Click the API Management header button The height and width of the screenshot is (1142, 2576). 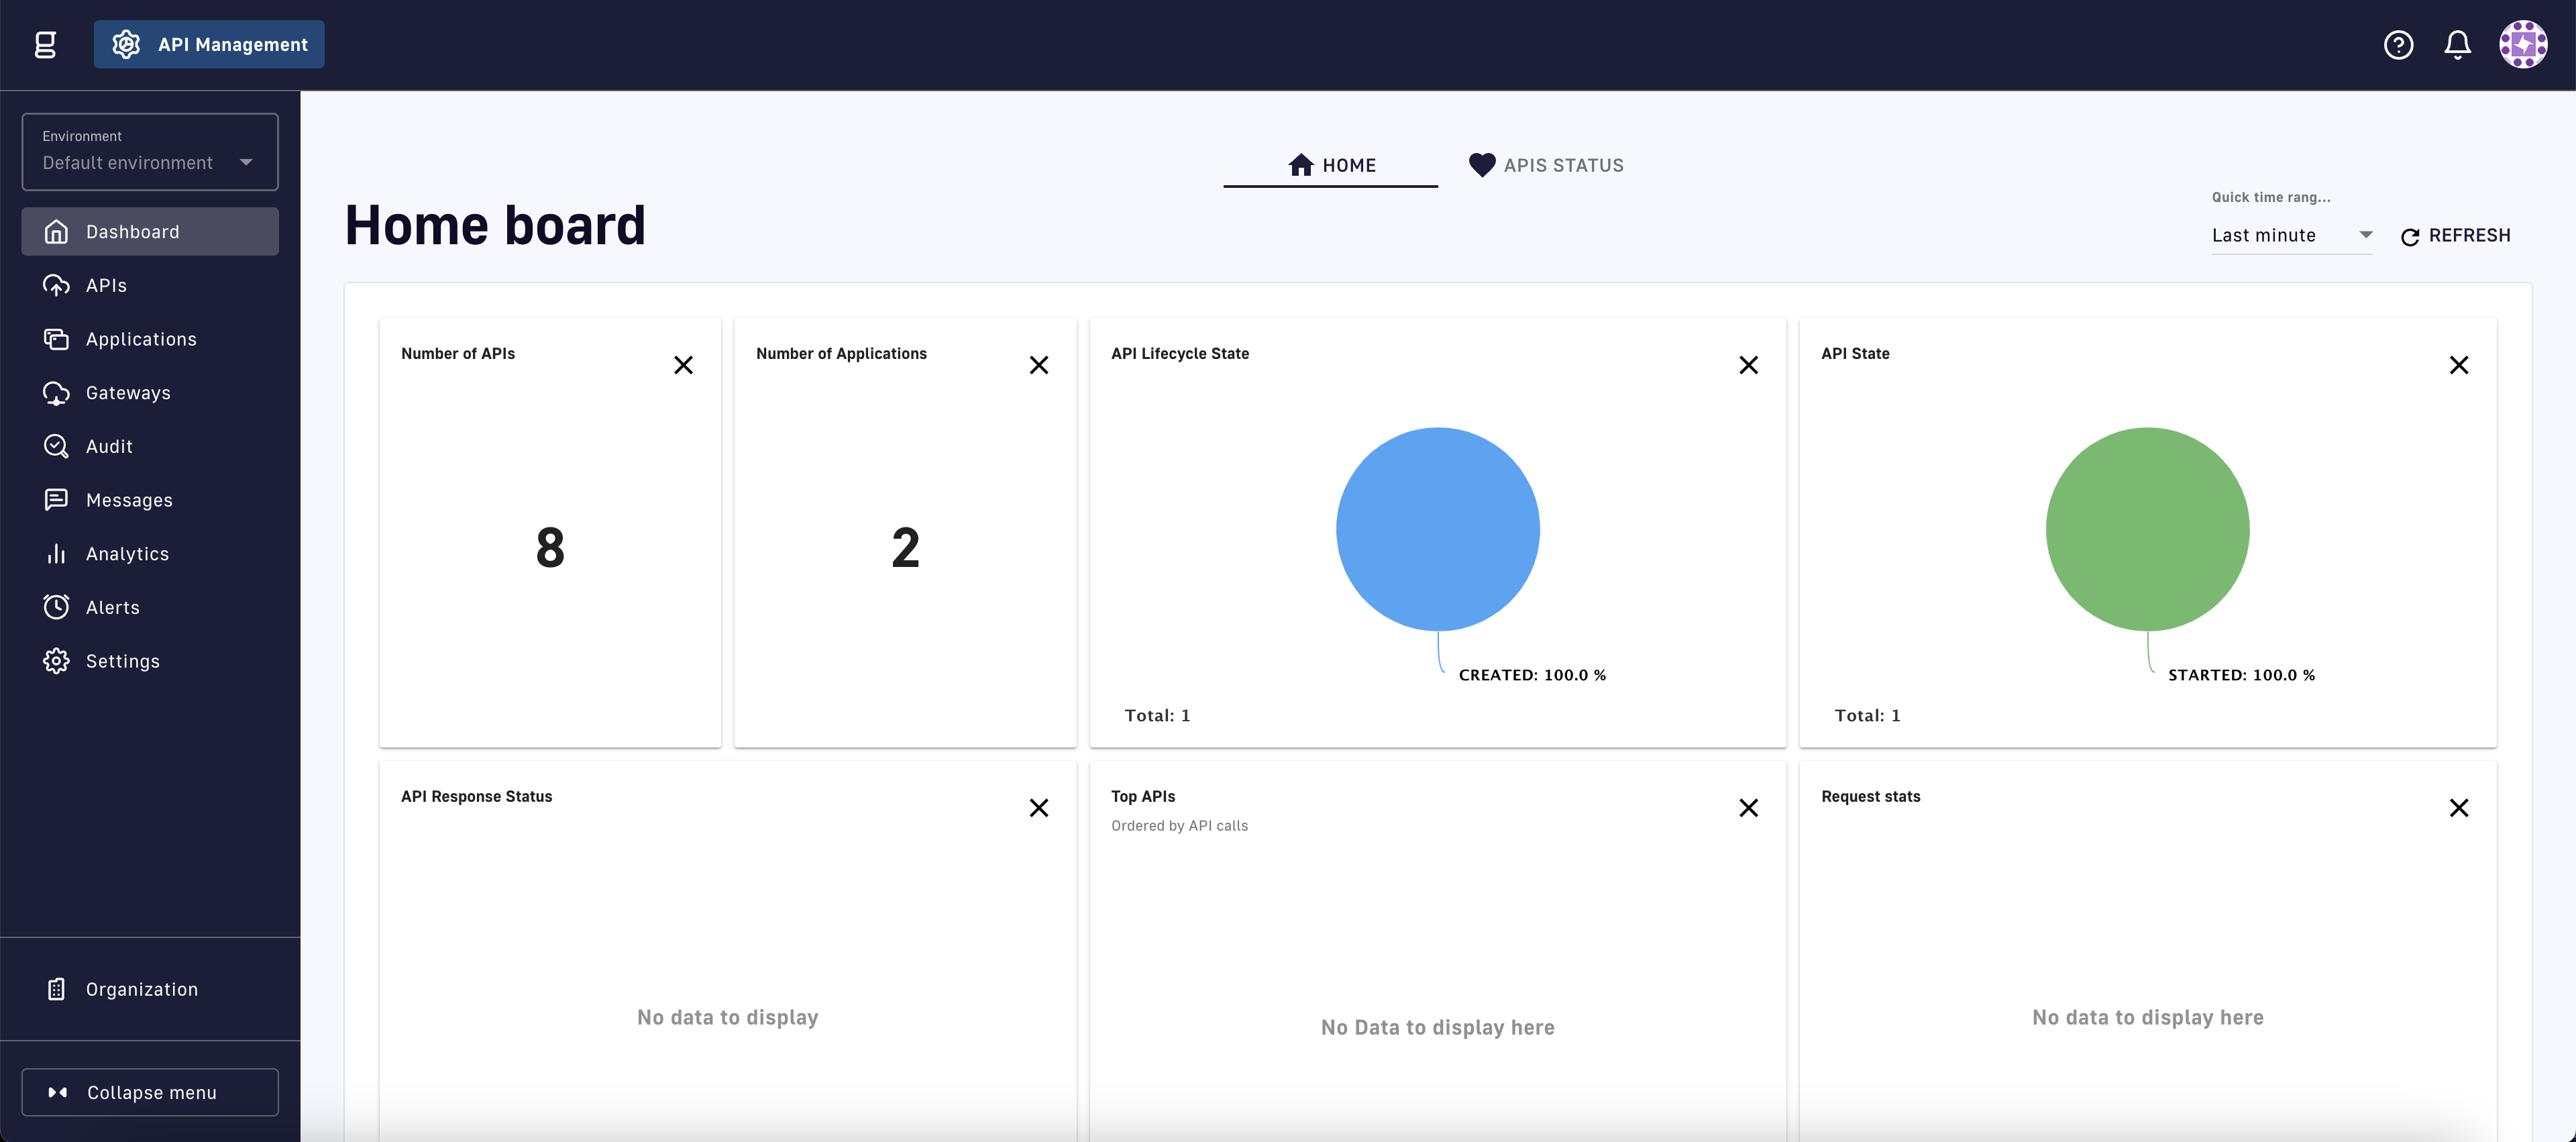pos(209,44)
